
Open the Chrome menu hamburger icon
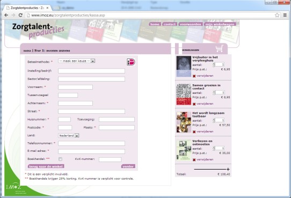pos(285,15)
